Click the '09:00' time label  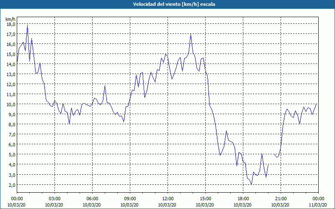[x=130, y=199]
